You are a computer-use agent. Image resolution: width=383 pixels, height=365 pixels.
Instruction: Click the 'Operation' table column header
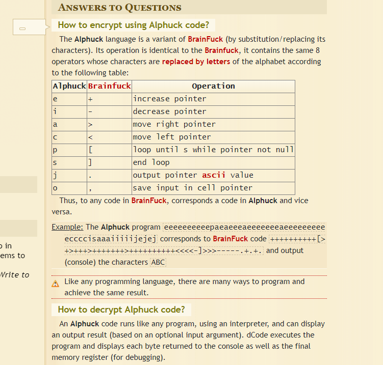tap(214, 86)
